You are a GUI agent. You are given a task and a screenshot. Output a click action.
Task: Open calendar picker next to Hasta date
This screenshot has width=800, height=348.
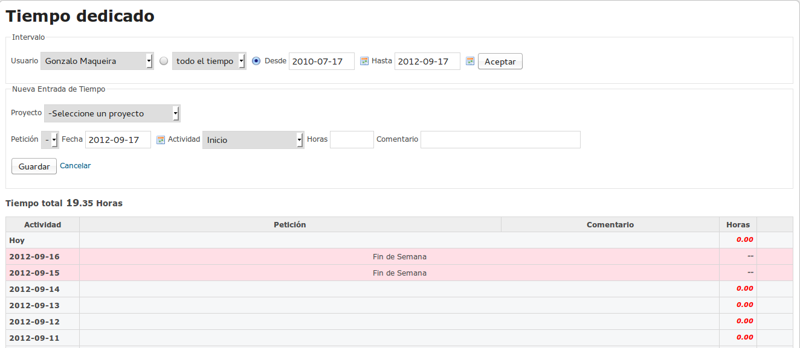469,61
